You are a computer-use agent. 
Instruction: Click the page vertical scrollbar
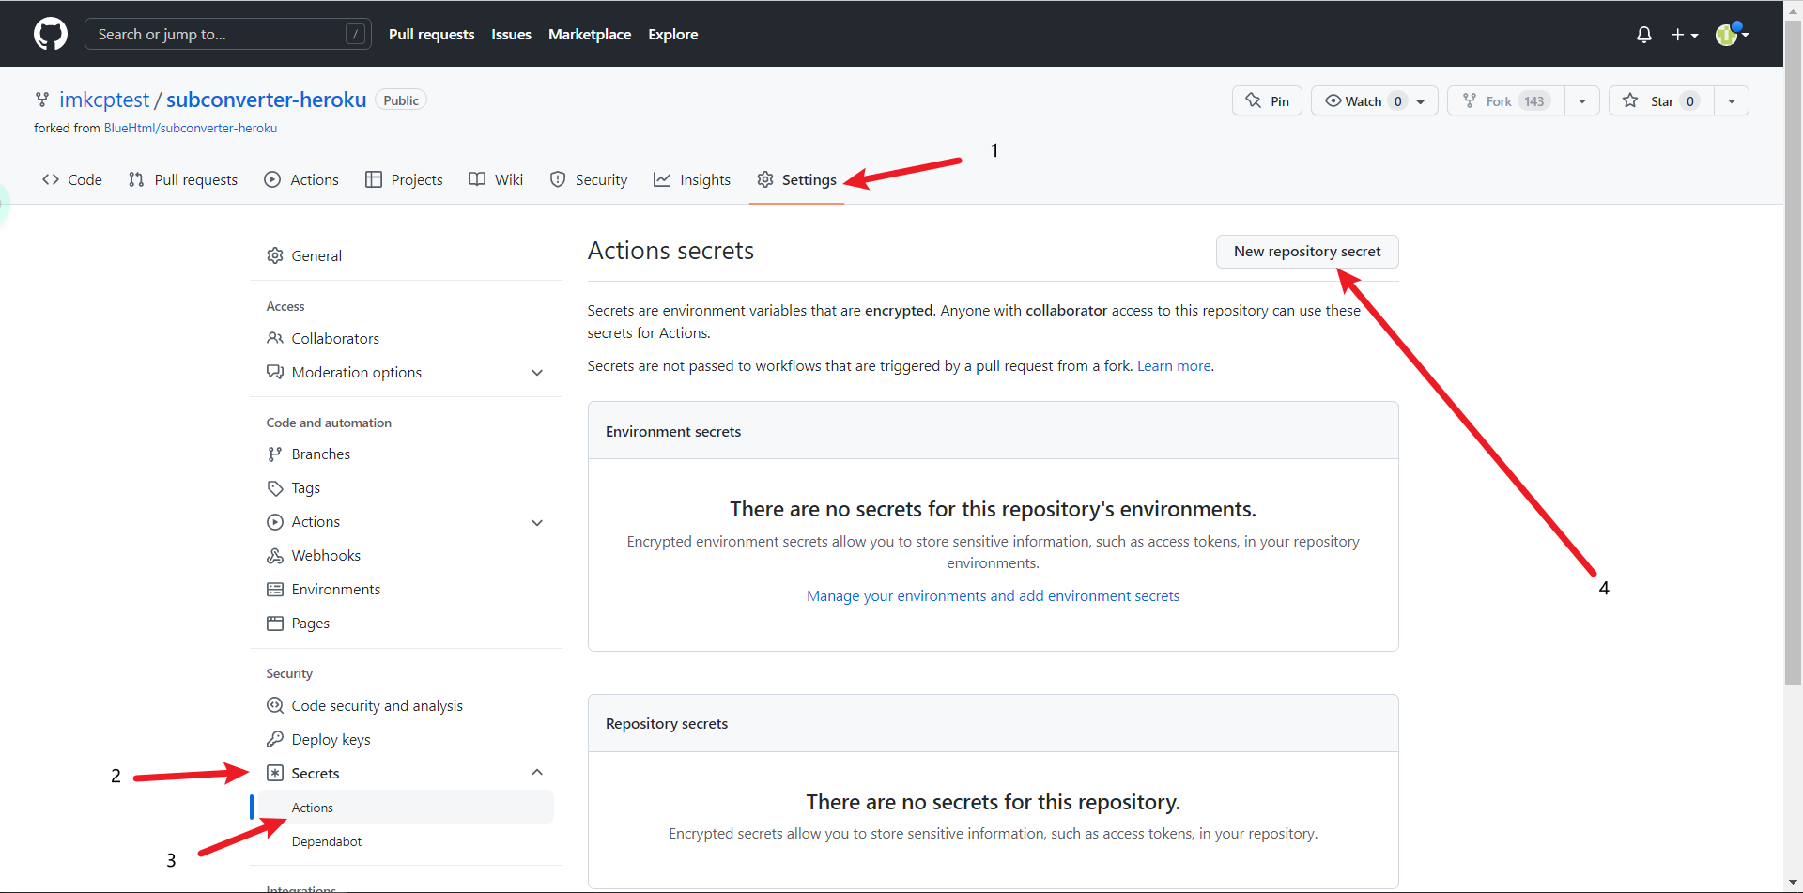1793,376
